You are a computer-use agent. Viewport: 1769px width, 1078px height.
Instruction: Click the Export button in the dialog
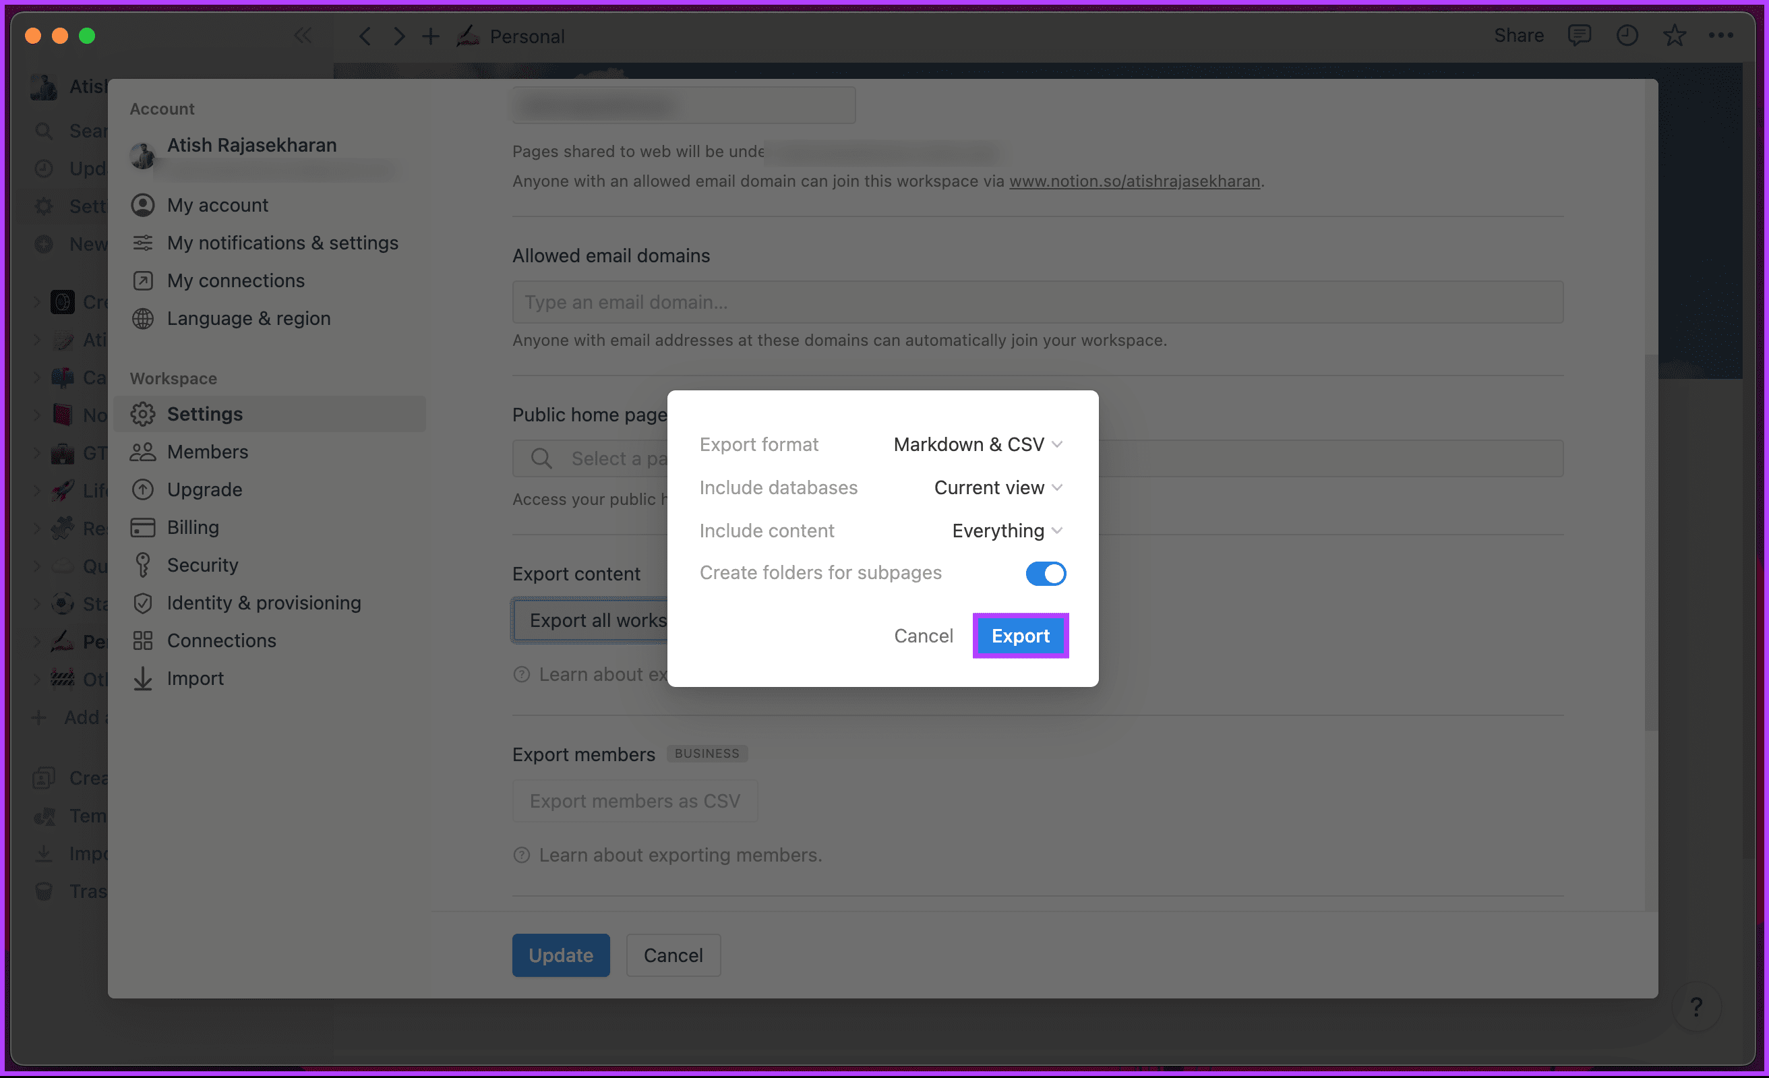tap(1020, 635)
